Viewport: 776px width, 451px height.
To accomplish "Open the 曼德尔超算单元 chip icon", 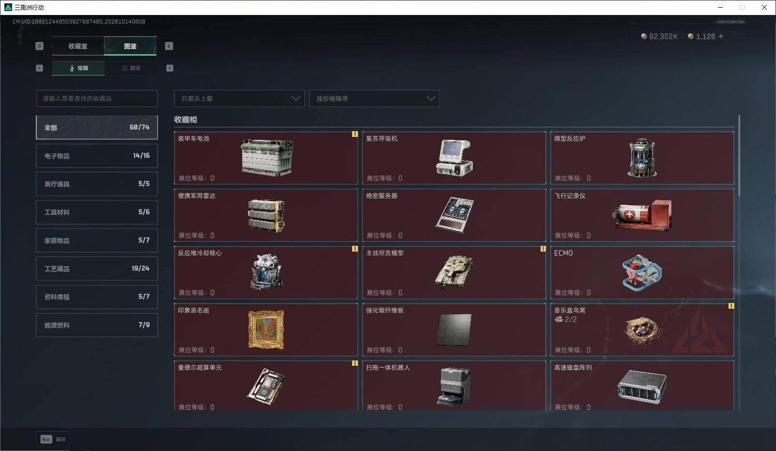I will tap(266, 387).
